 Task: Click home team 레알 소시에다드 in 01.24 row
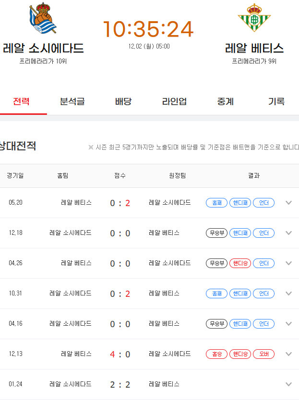coord(71,384)
